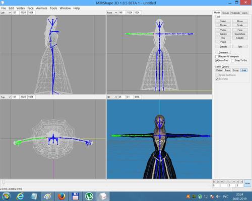Click the Front viewport's 148 value field

pyautogui.click(x=121, y=13)
